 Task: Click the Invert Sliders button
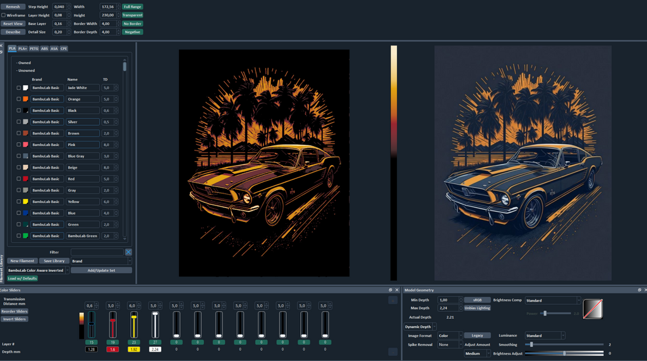tap(15, 319)
